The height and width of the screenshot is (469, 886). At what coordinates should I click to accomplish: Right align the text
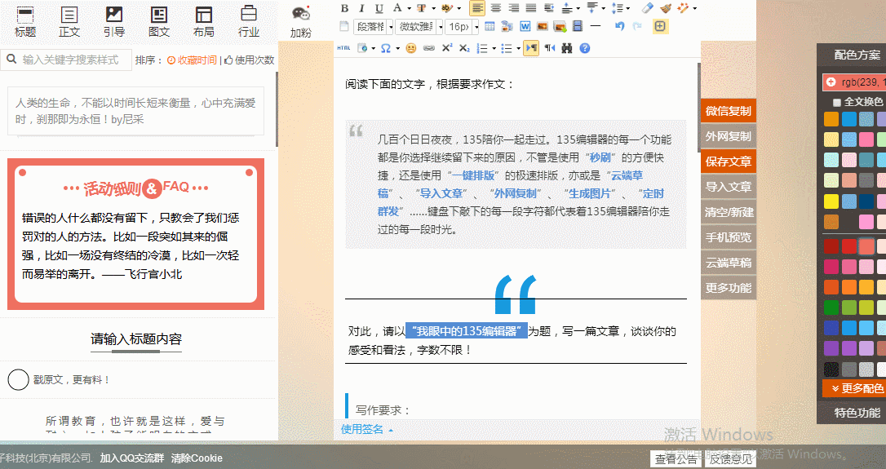pos(513,8)
